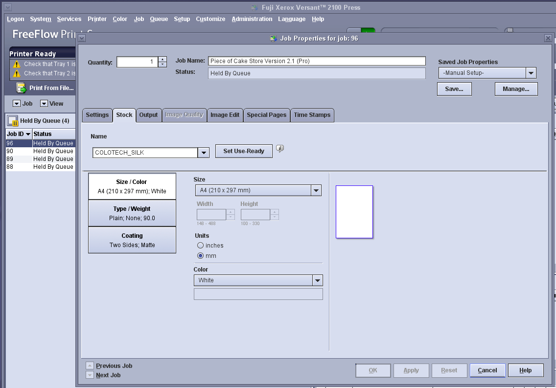Switch to the Special Pages tab
Image resolution: width=556 pixels, height=388 pixels.
pyautogui.click(x=266, y=115)
